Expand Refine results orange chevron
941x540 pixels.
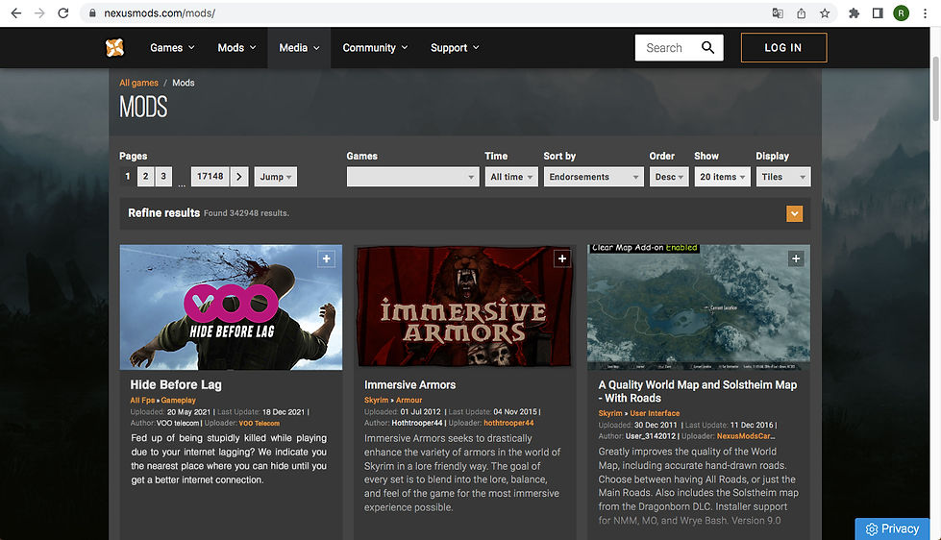point(794,213)
